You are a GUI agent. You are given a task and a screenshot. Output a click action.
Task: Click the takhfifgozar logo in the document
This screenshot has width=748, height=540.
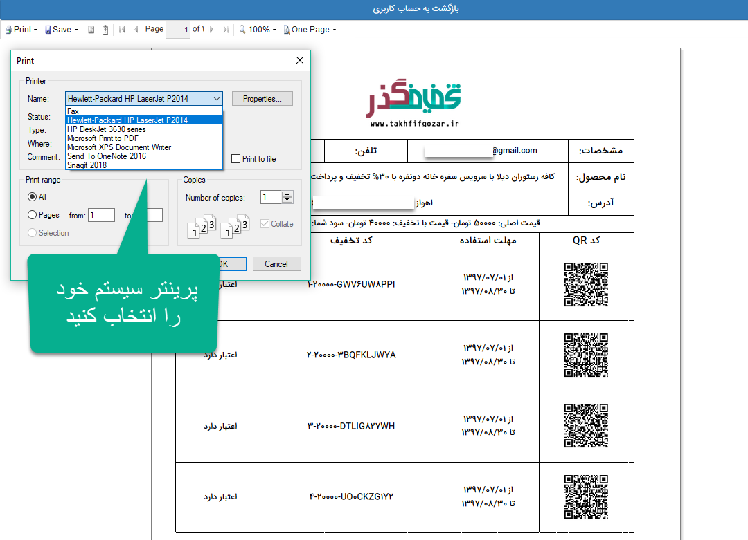[x=414, y=99]
